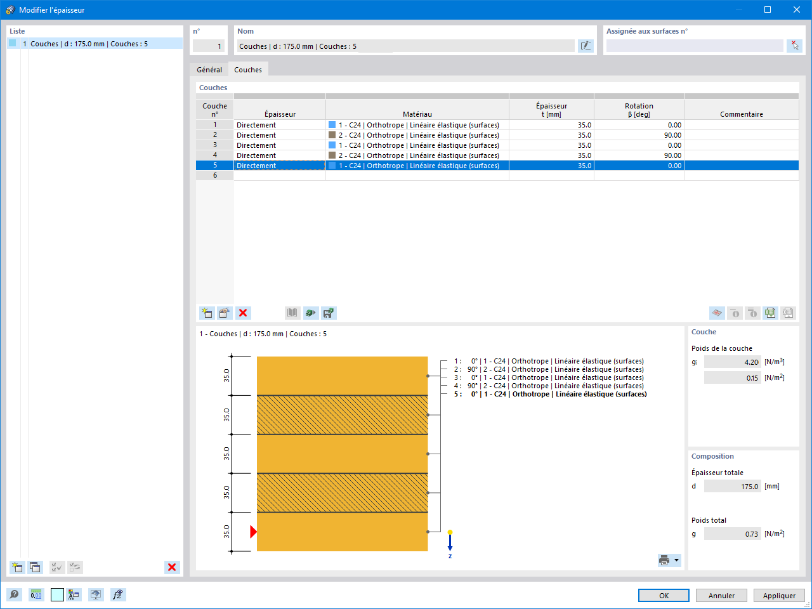
Task: Click the copy layer icon under the layers table
Action: click(x=225, y=313)
